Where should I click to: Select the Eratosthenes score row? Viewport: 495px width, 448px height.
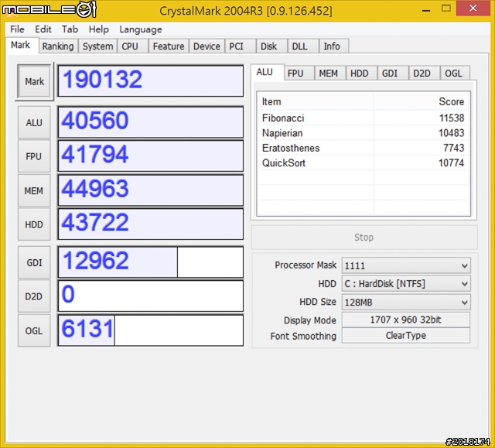[364, 148]
